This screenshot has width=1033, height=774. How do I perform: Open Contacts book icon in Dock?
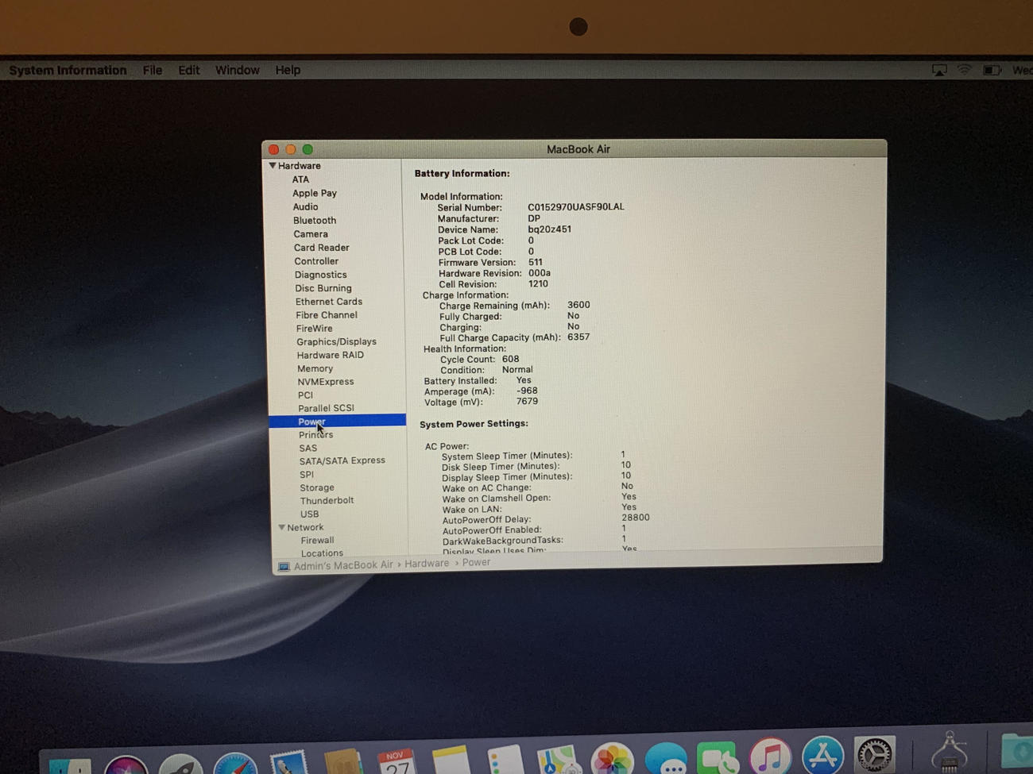[343, 761]
